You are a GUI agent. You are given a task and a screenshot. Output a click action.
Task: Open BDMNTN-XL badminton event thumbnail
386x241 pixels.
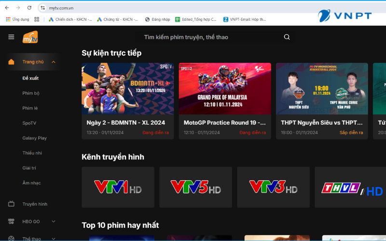[x=128, y=89]
